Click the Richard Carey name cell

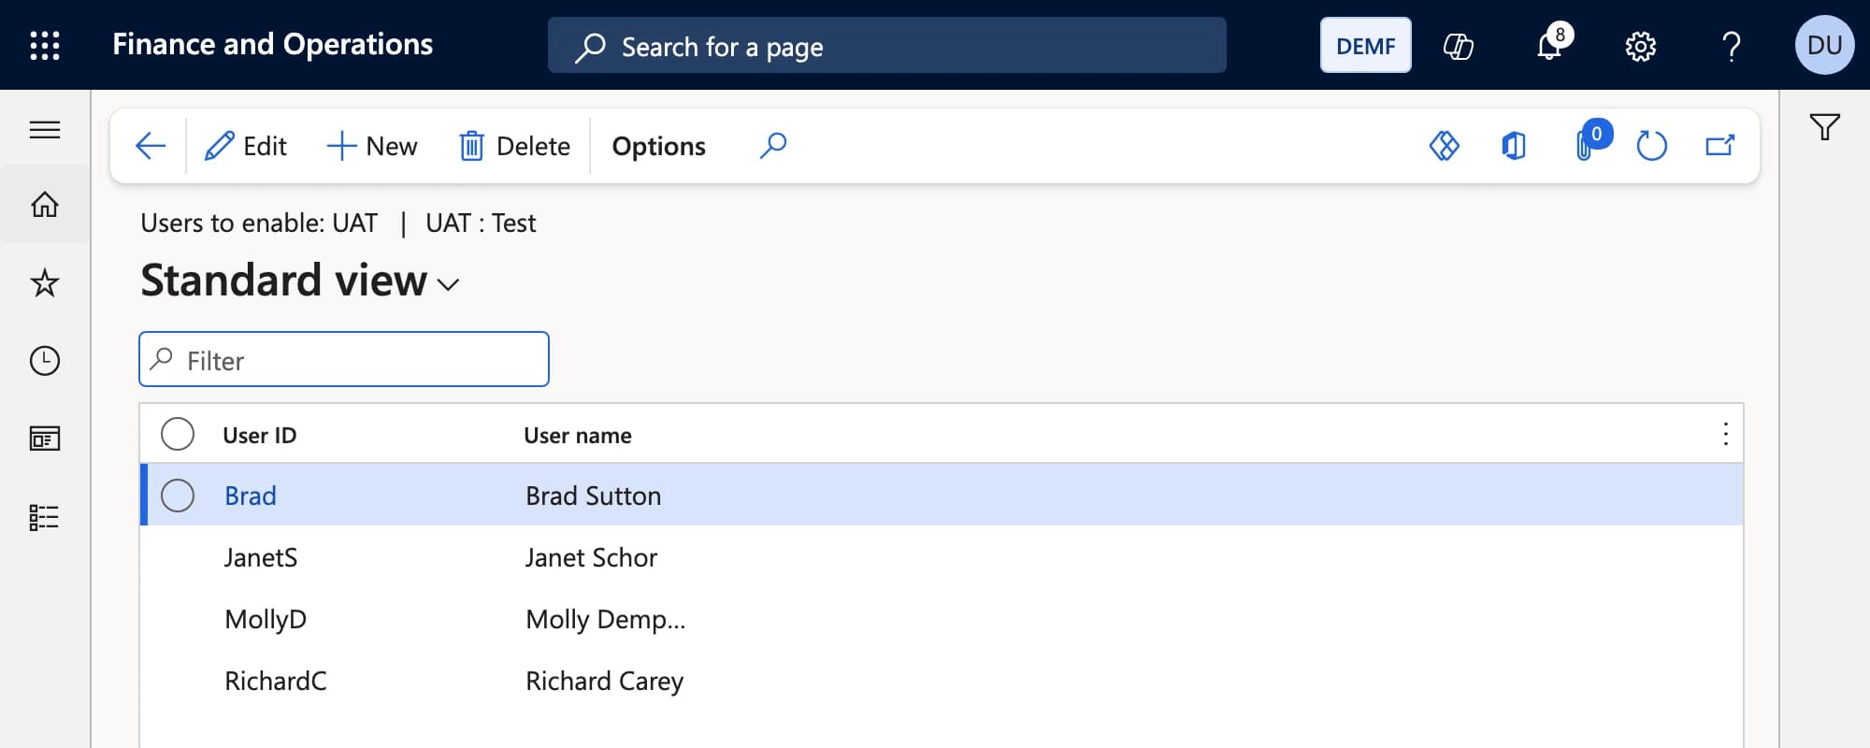(x=604, y=681)
